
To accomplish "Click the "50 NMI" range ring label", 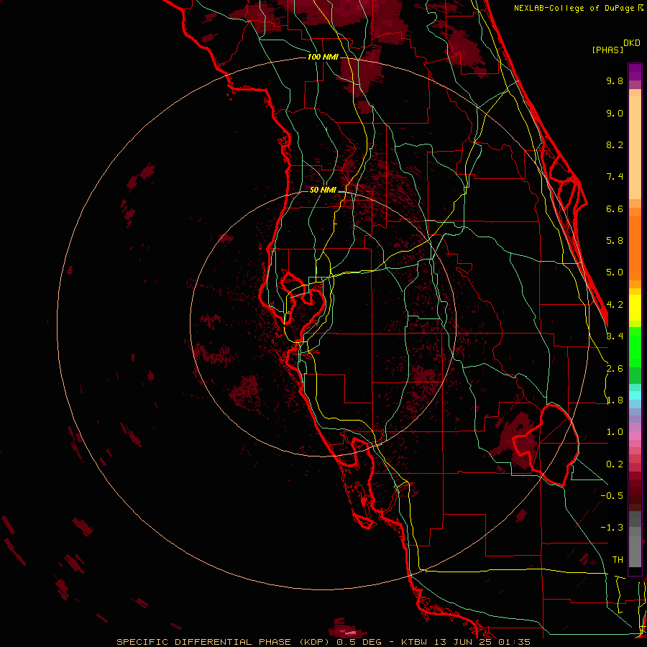I will point(323,190).
